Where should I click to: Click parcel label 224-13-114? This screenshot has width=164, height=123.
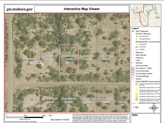tap(31, 59)
